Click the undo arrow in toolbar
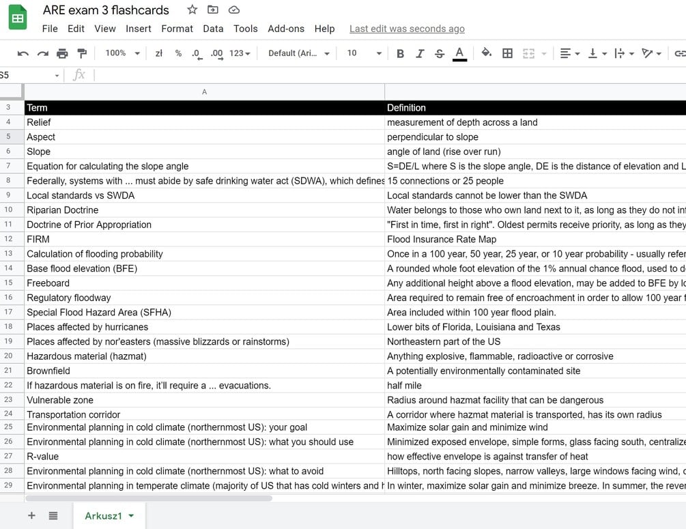Viewport: 686px width, 529px height. click(23, 53)
